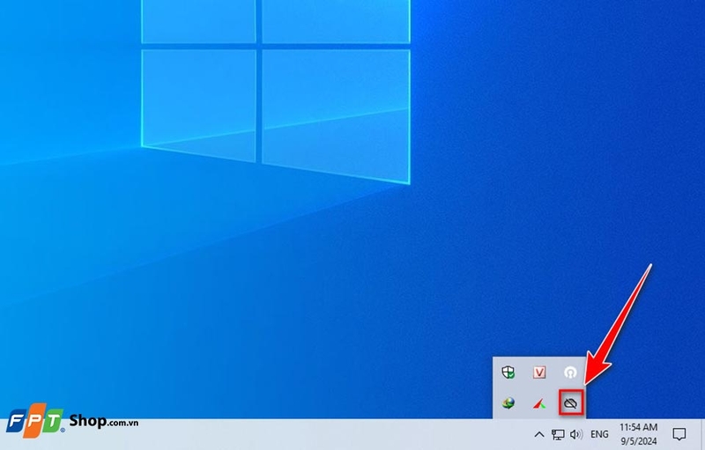Click the red and green arrow tray icon
705x450 pixels.
(x=539, y=403)
